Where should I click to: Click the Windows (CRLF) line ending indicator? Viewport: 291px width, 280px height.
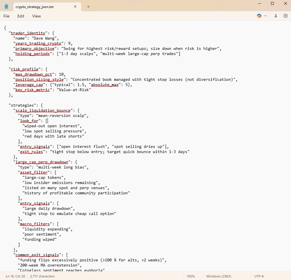pos(219,276)
